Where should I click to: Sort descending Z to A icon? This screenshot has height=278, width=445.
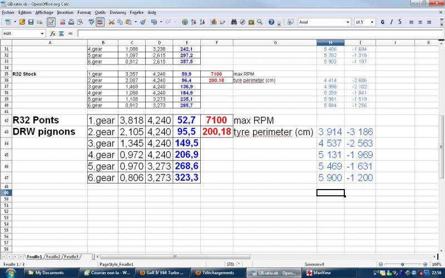coord(202,22)
